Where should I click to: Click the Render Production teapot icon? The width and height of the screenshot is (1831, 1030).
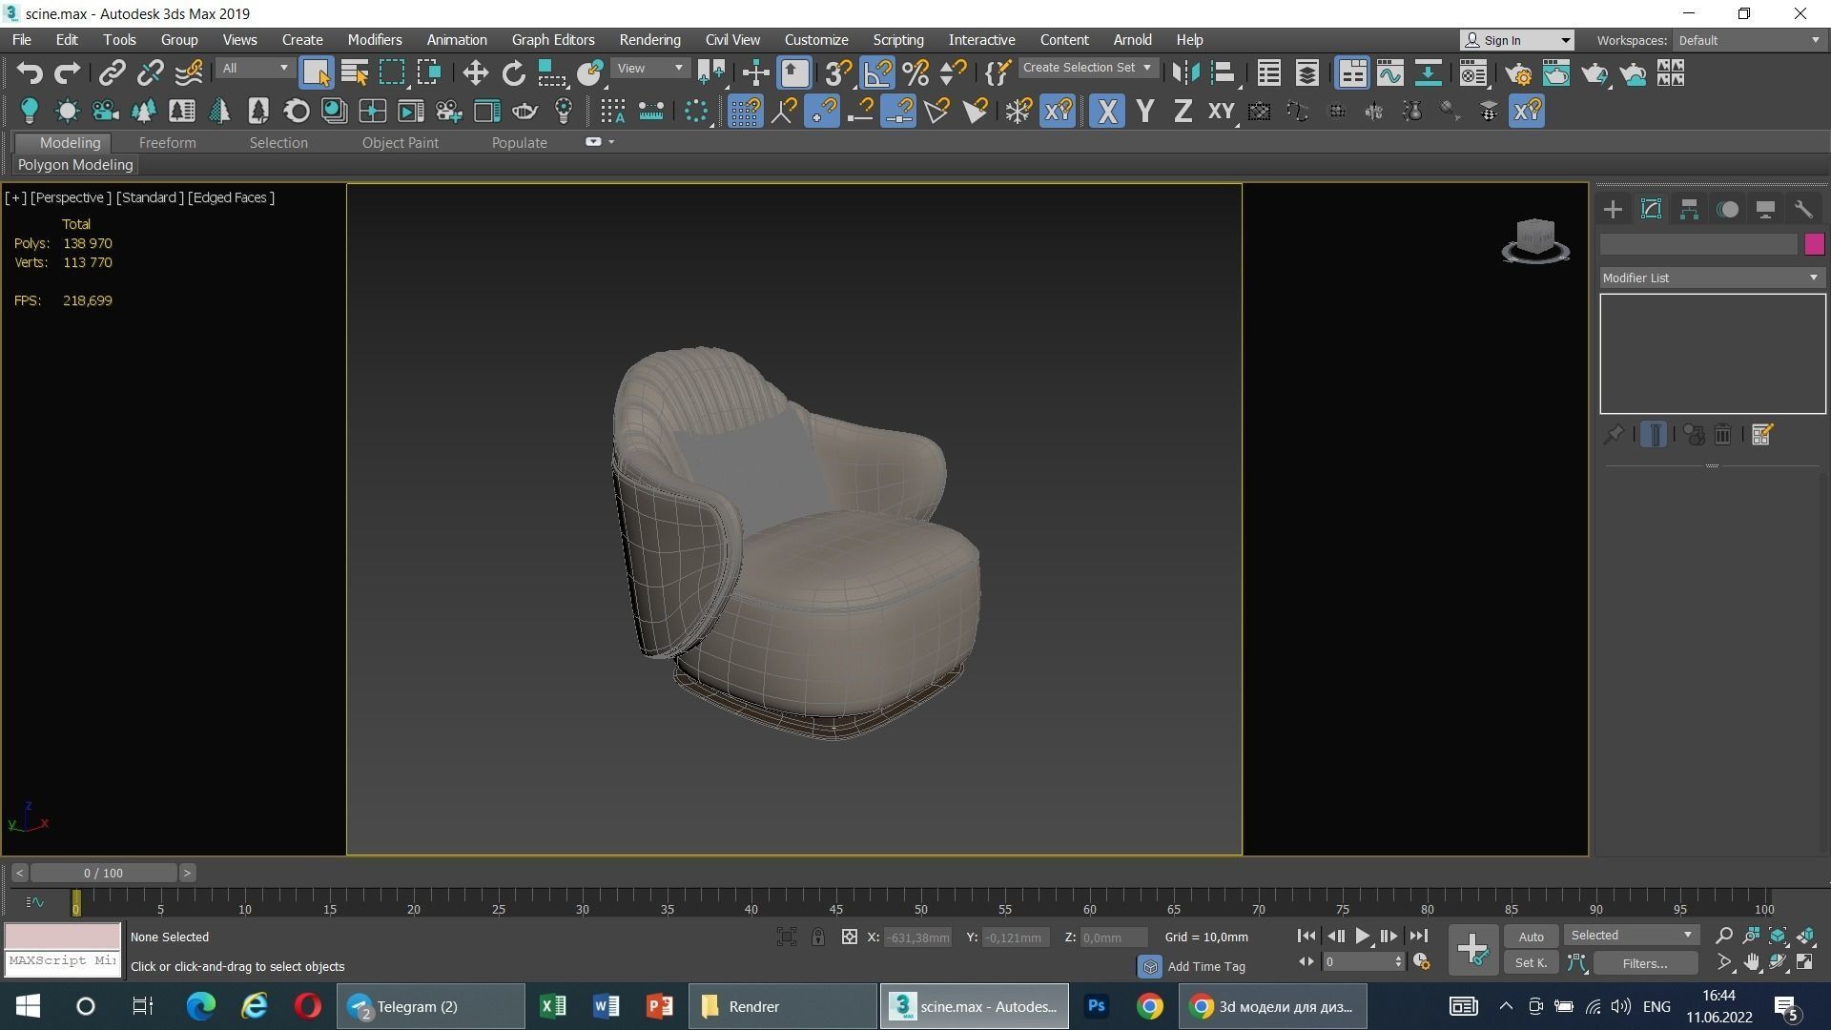point(1594,73)
